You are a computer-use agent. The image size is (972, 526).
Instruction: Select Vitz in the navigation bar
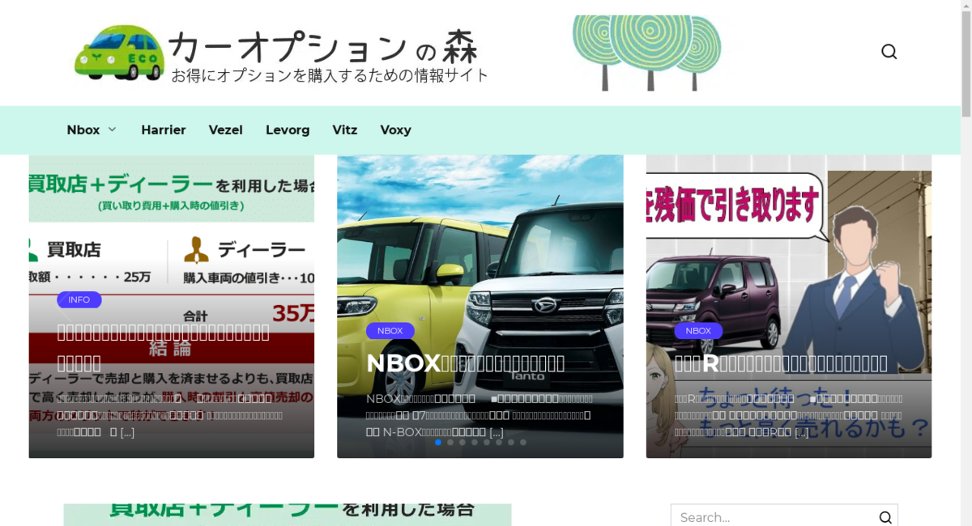tap(345, 129)
